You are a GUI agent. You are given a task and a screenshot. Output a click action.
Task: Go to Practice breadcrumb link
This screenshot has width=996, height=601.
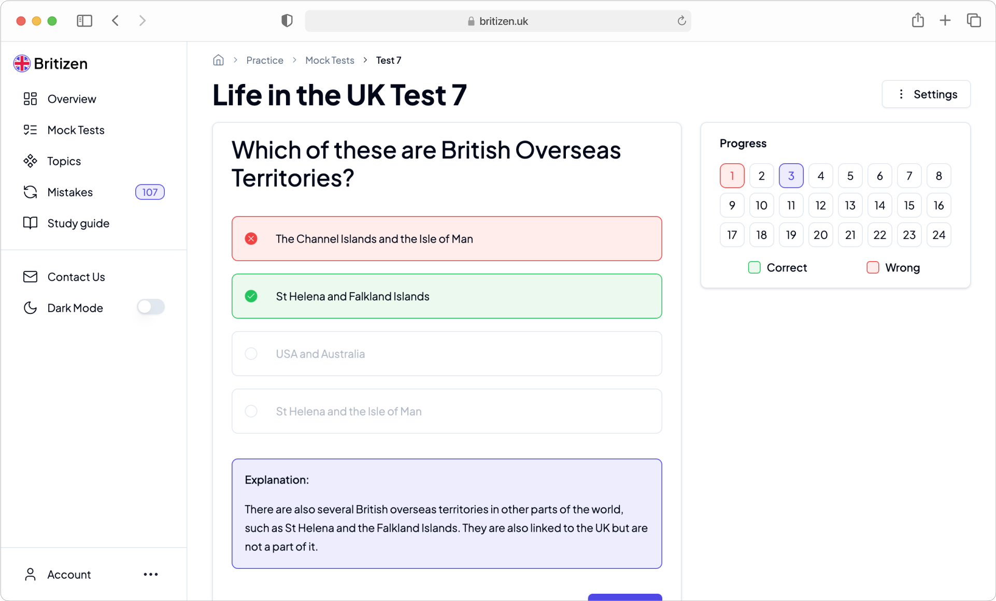pyautogui.click(x=265, y=60)
